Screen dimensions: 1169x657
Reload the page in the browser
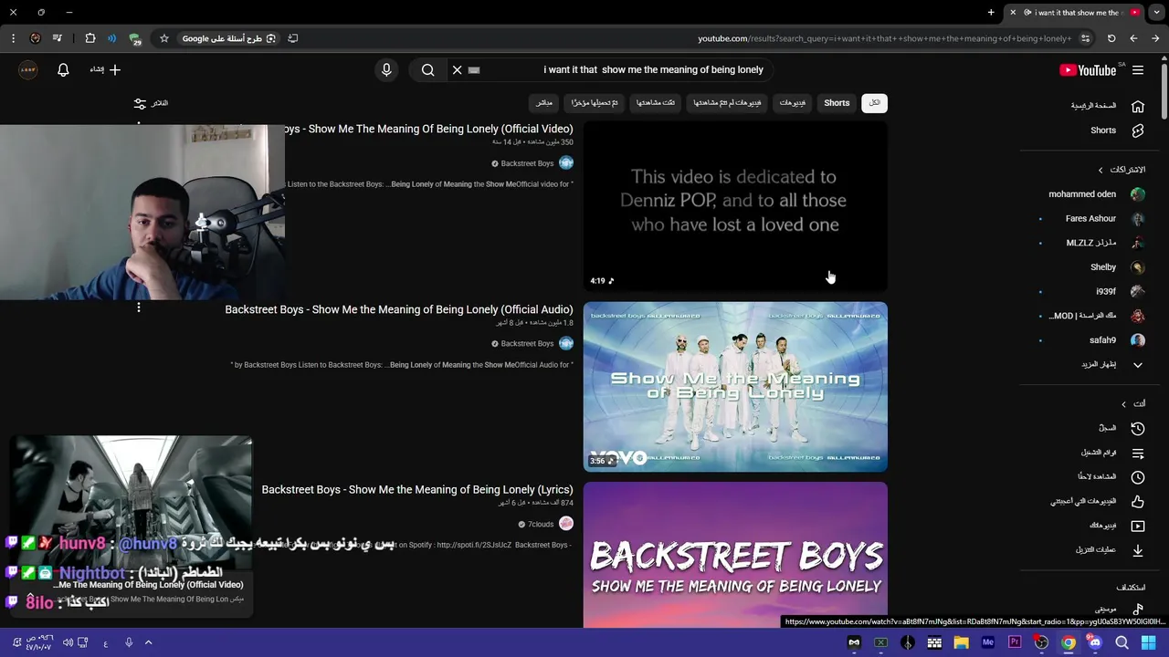click(x=1111, y=38)
